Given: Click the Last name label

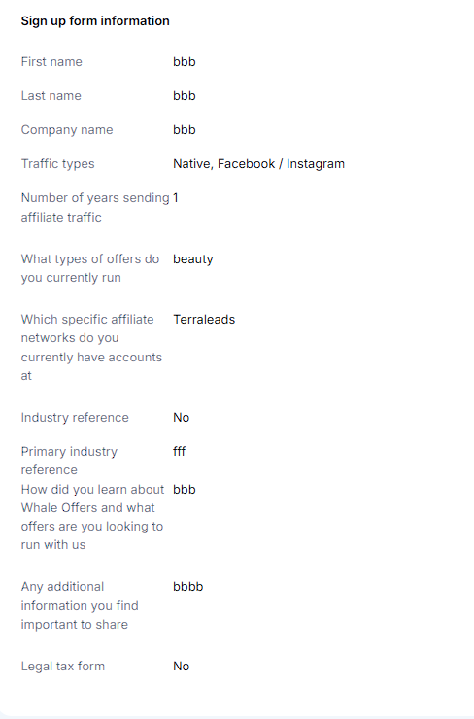Looking at the screenshot, I should 51,96.
